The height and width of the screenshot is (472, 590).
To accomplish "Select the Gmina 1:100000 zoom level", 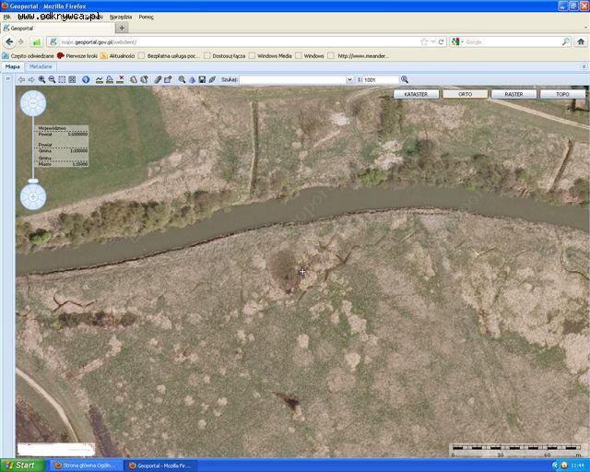I will (63, 150).
